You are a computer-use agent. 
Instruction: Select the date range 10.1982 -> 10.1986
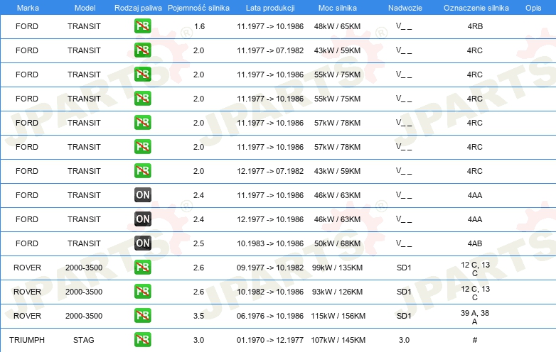tap(270, 292)
